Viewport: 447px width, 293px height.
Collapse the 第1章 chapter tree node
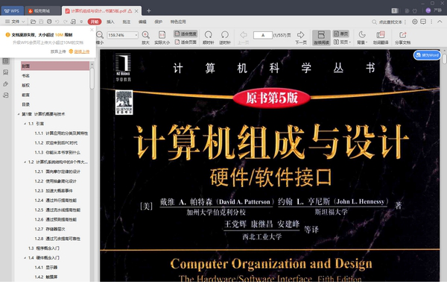[19, 114]
